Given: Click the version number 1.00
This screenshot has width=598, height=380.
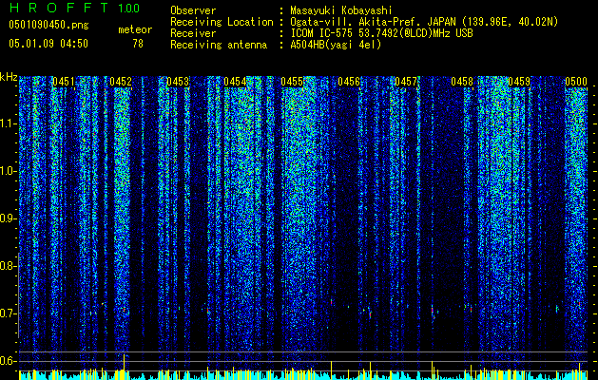Looking at the screenshot, I should [129, 8].
